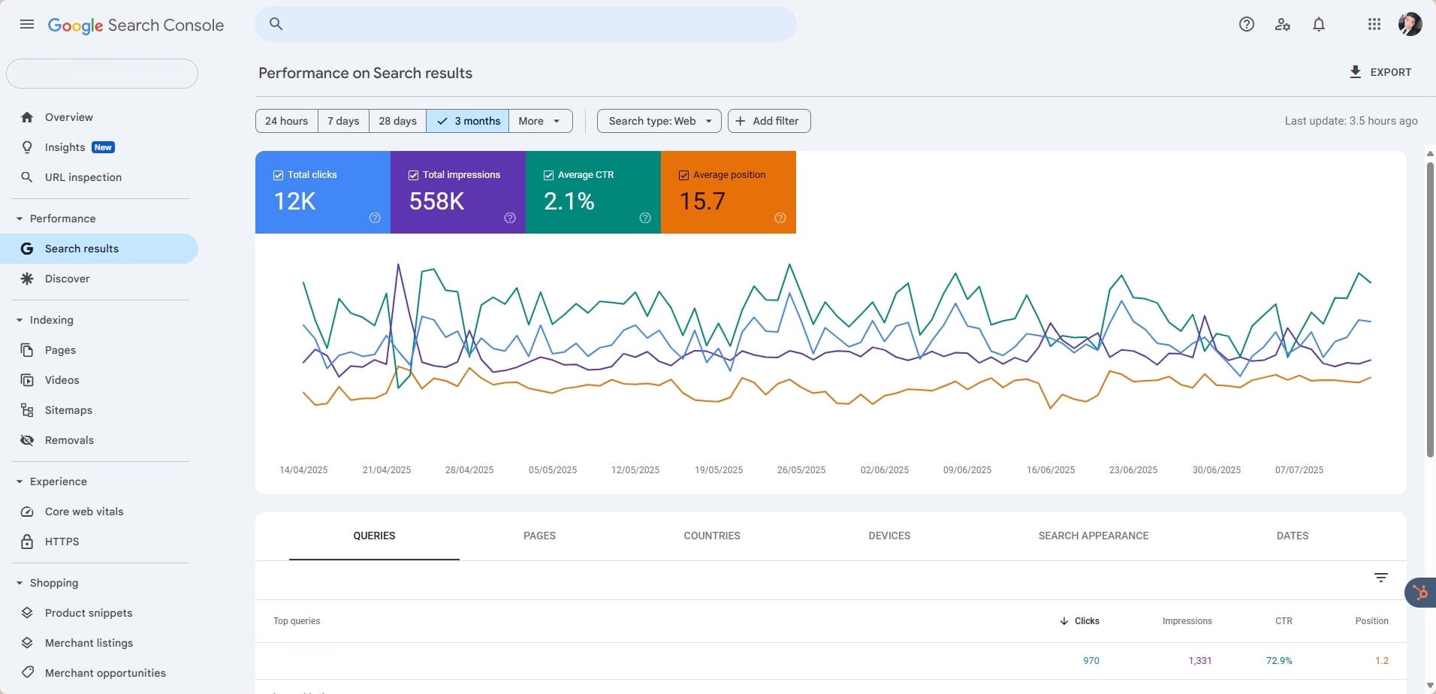Screen dimensions: 1436x694
Task: Switch to the Countries tab
Action: tap(711, 536)
